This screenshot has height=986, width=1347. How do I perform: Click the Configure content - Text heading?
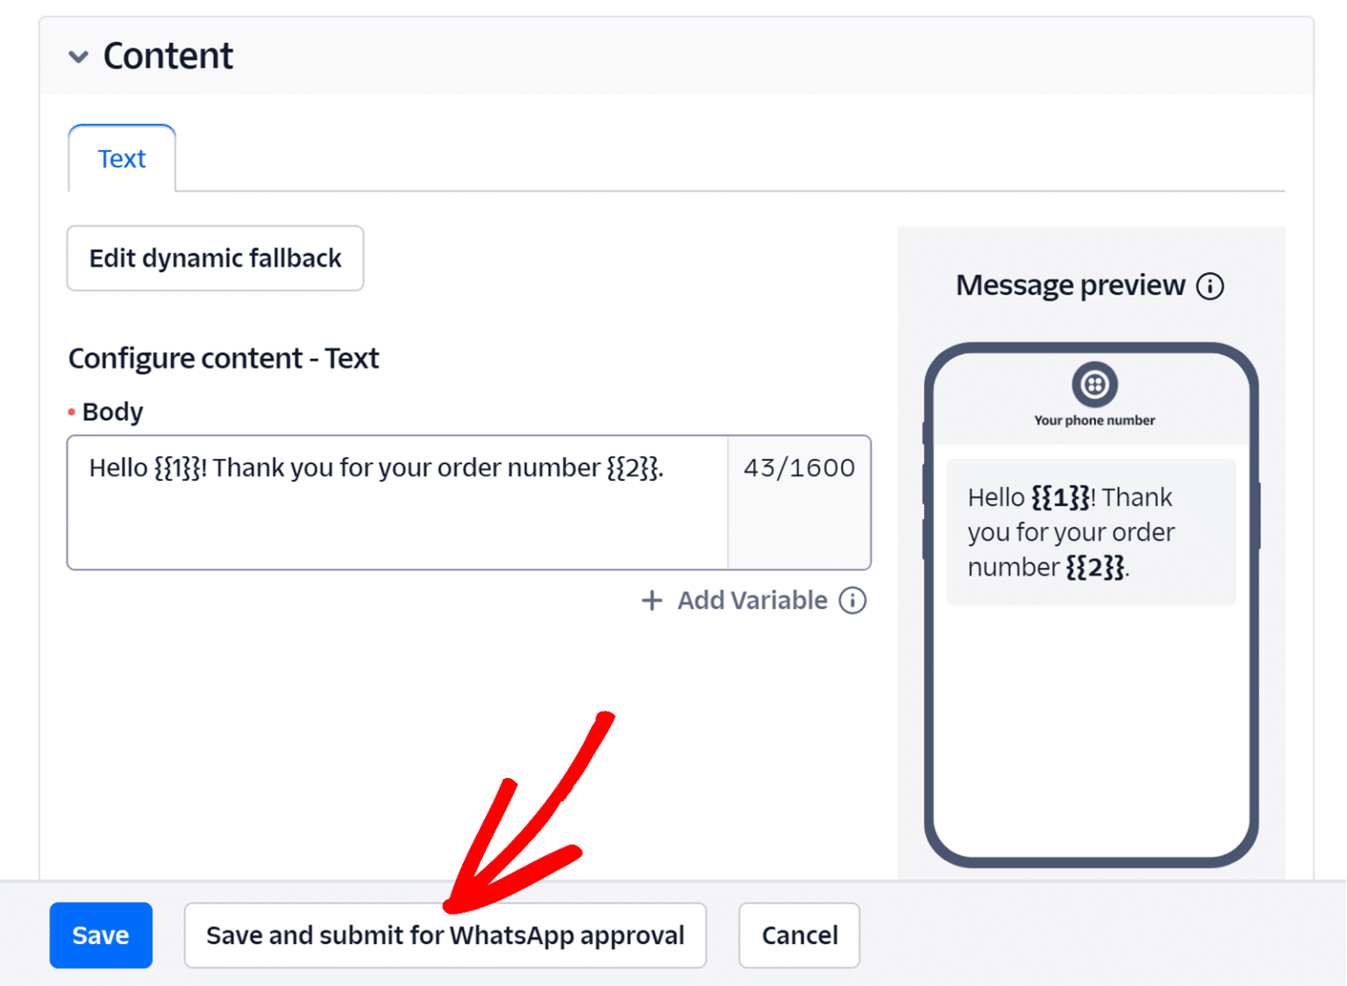224,358
